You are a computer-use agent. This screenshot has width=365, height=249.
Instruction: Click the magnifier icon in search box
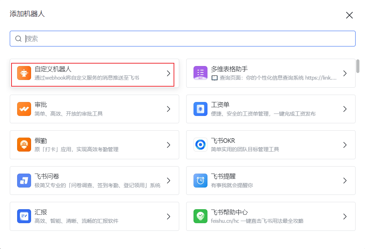tap(19, 39)
